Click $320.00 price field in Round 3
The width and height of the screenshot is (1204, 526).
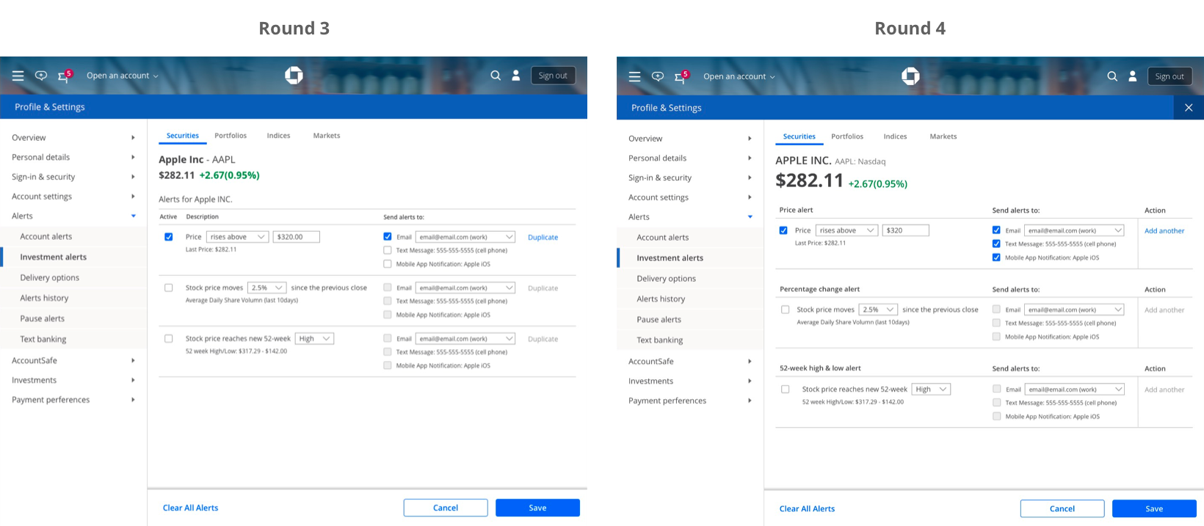pos(297,237)
